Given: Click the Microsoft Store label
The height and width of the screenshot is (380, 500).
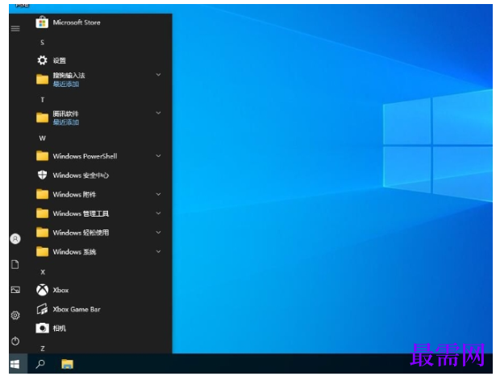Looking at the screenshot, I should (x=77, y=23).
